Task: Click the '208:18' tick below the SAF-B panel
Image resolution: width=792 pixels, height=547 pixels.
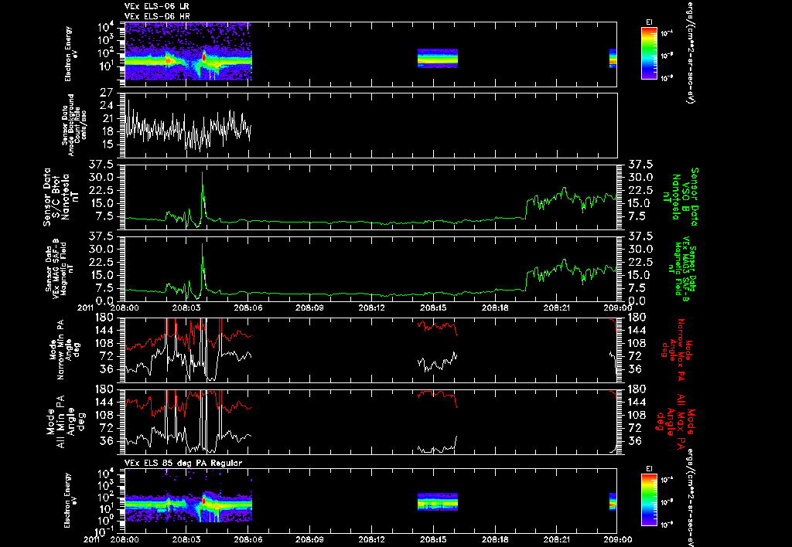Action: (x=495, y=307)
